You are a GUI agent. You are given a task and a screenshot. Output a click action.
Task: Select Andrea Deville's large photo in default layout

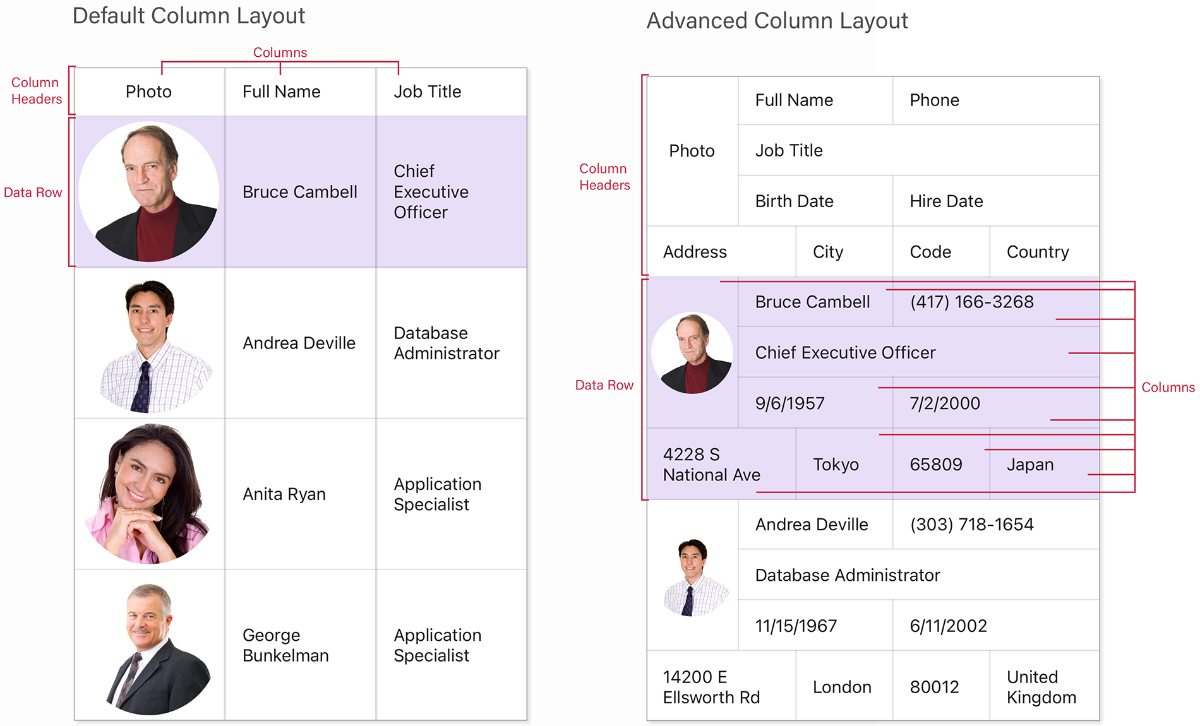pos(152,345)
